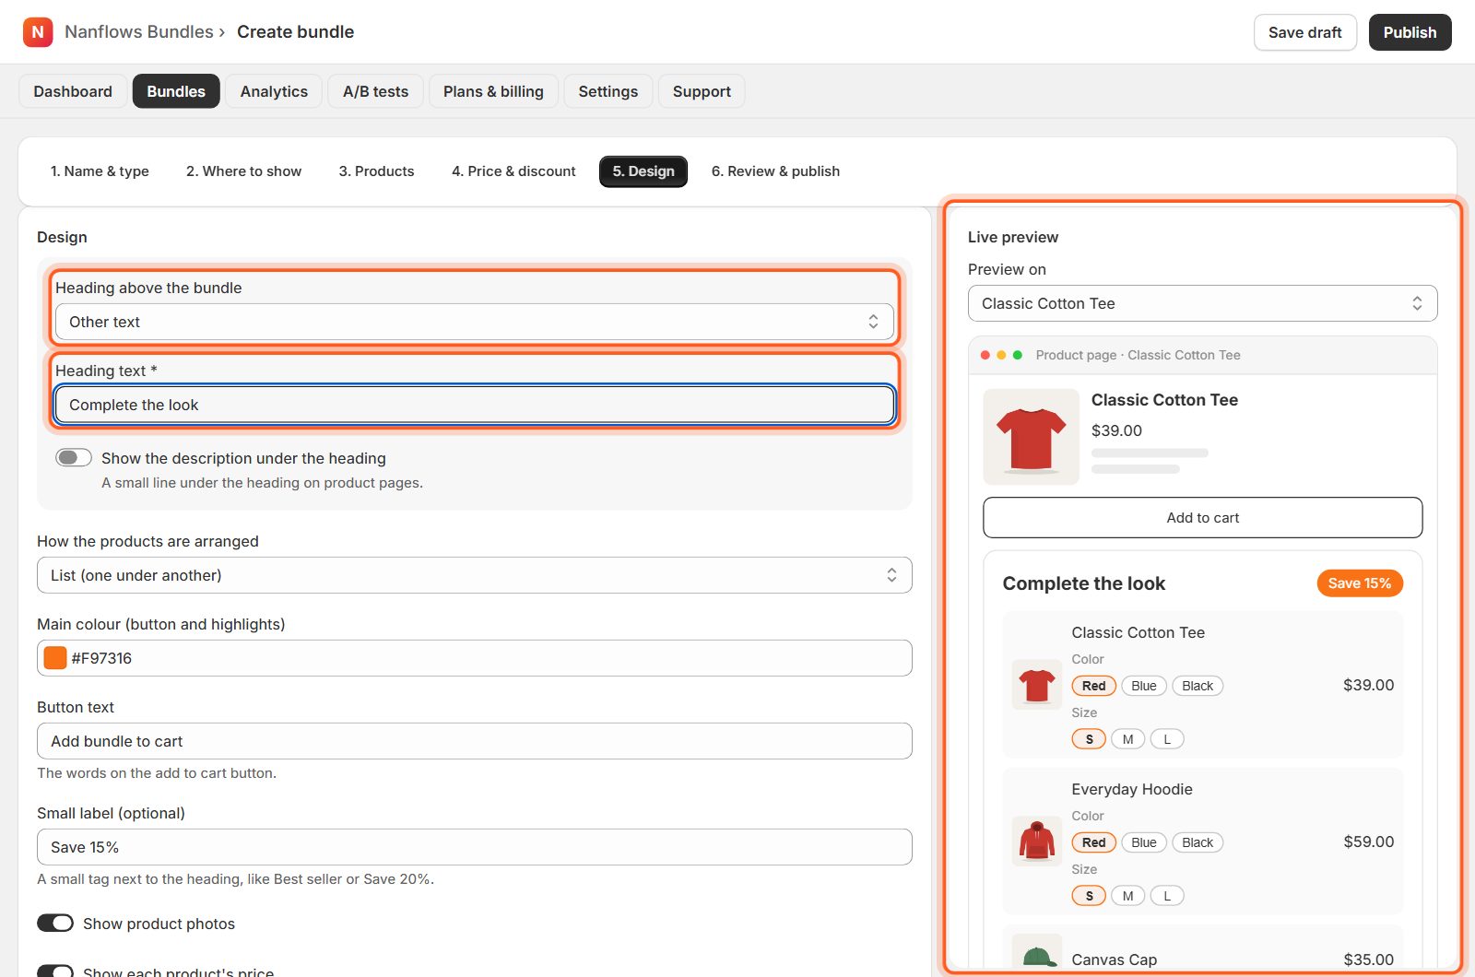1475x977 pixels.
Task: Open Heading above the bundle dropdown
Action: 475,322
